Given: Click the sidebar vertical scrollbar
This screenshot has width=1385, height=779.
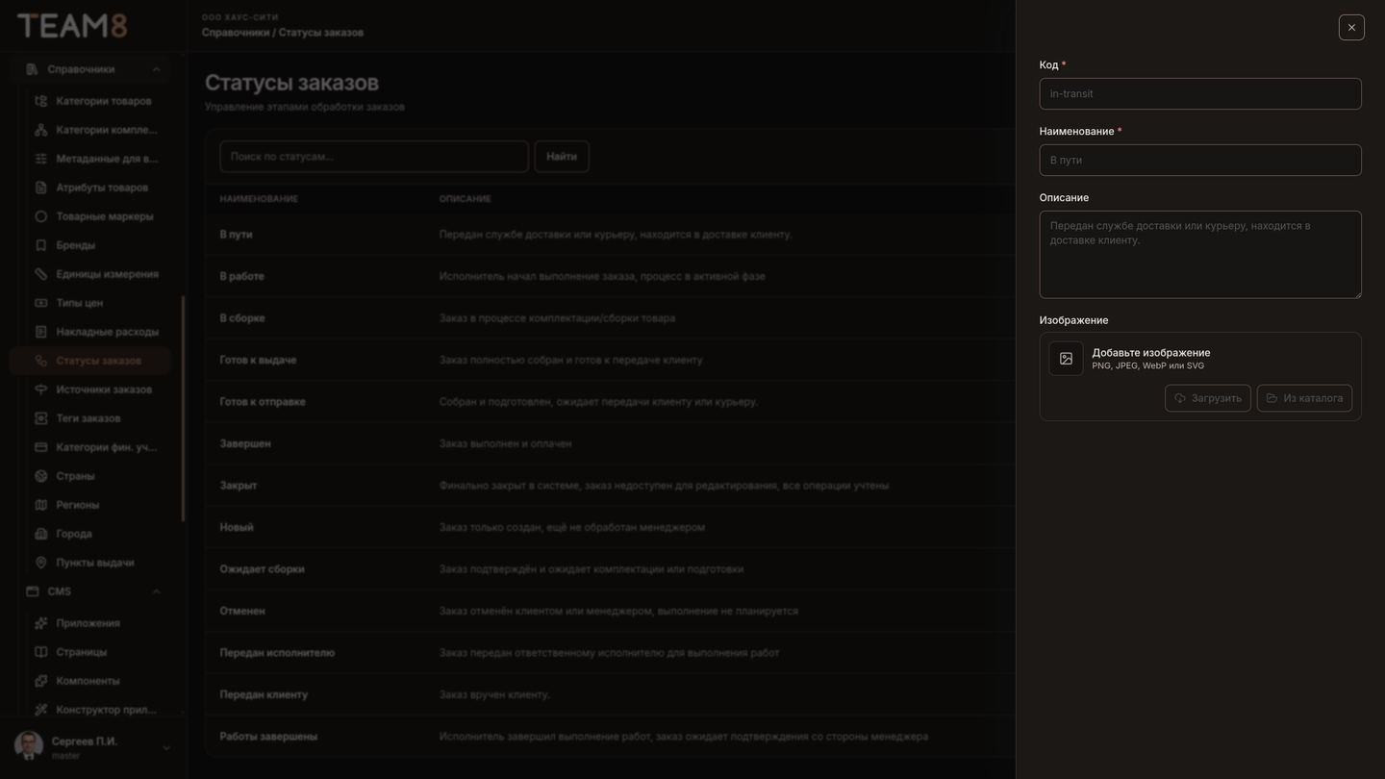Looking at the screenshot, I should click(183, 409).
